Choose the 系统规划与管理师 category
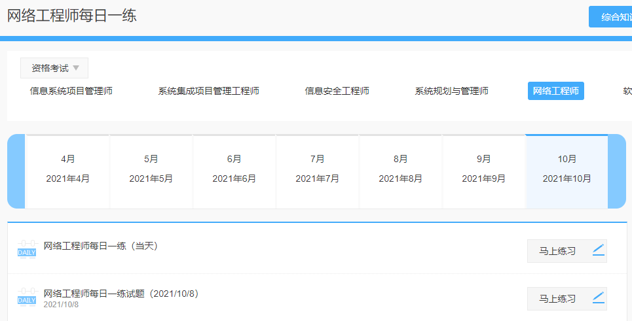 click(451, 91)
